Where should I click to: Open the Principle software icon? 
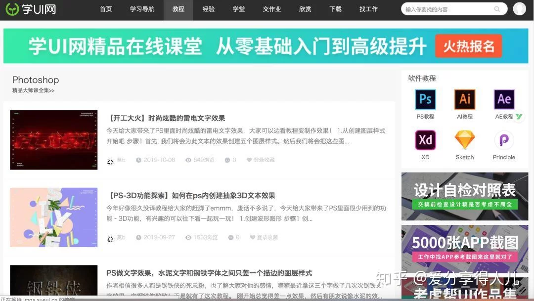(x=504, y=140)
